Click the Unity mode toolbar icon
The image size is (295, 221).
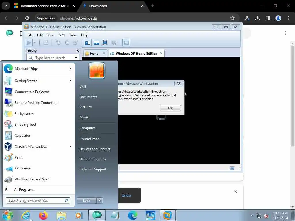pos(114,43)
